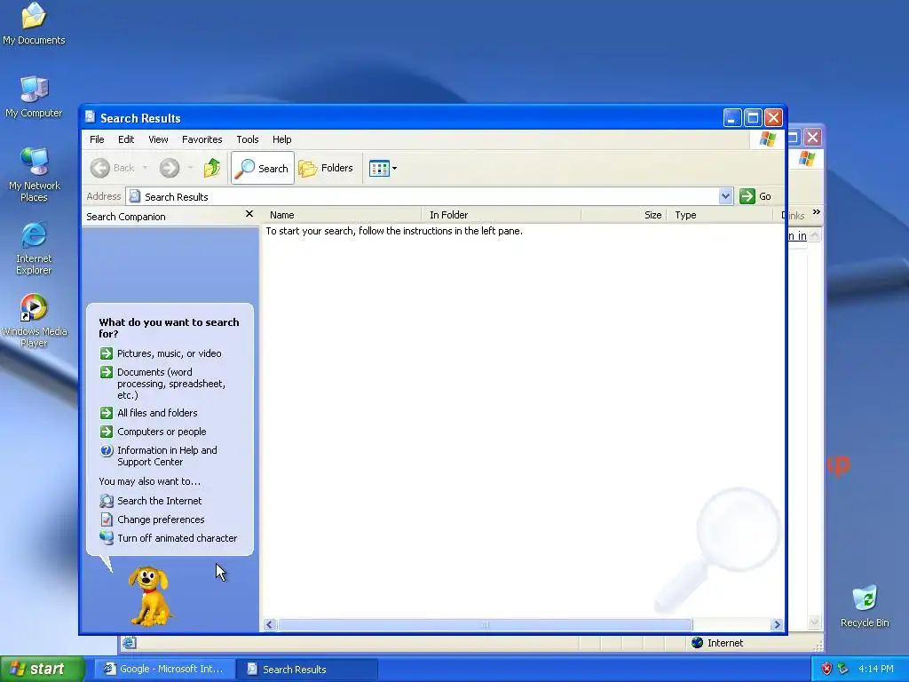Open the Tools menu
Screen dimensions: 909x682
pyautogui.click(x=247, y=139)
